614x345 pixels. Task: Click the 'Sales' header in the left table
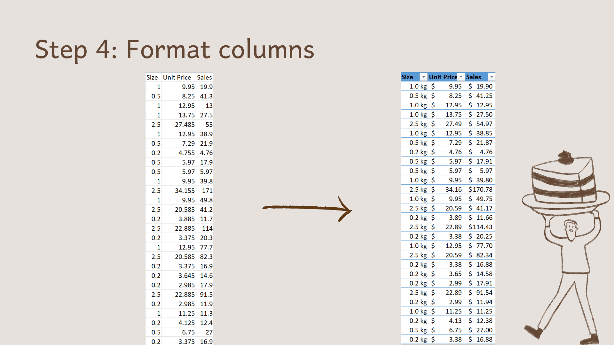point(204,77)
